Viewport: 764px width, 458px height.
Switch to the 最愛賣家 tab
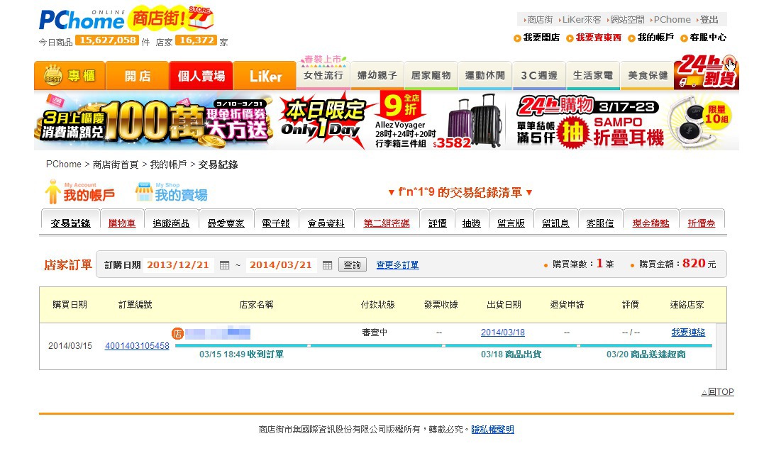pos(226,223)
